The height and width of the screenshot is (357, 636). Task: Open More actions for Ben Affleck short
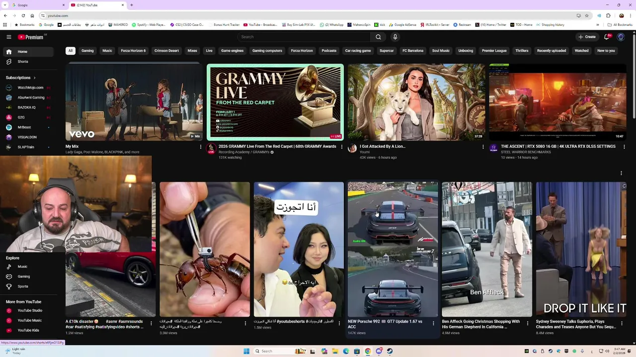point(527,323)
